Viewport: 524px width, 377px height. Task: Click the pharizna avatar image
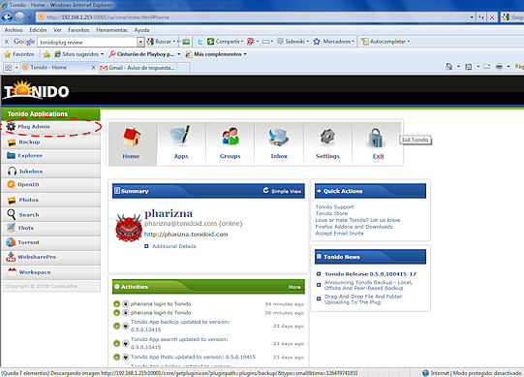click(129, 228)
